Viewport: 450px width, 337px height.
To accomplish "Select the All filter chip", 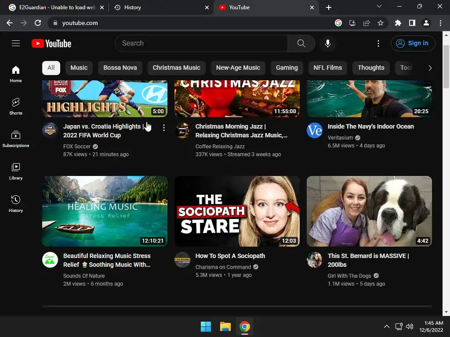I will coord(51,68).
